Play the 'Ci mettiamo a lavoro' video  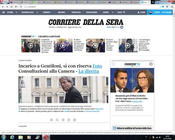click(x=127, y=45)
